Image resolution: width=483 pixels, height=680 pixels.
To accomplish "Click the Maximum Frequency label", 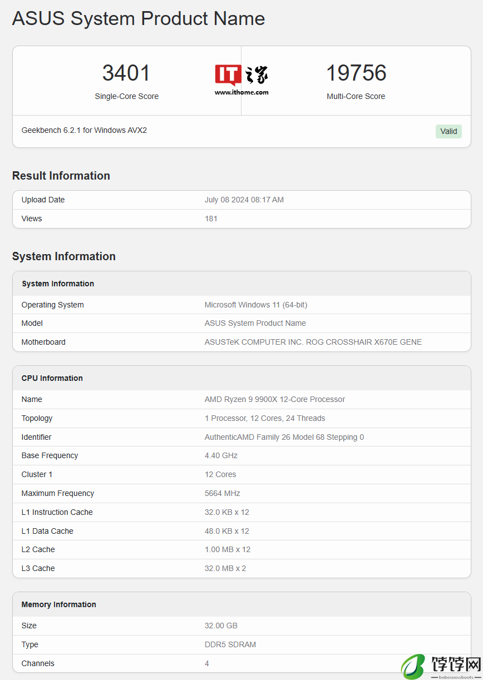I will tap(58, 493).
